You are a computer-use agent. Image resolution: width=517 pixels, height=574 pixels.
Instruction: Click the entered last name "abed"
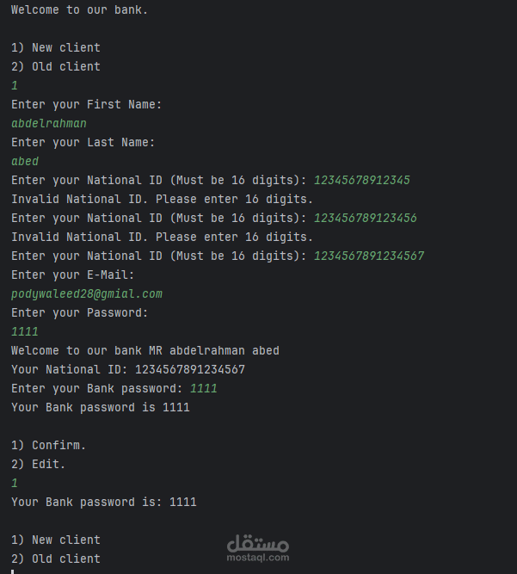(25, 161)
